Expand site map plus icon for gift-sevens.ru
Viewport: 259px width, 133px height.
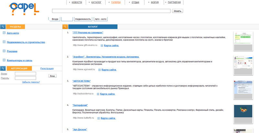(102, 46)
